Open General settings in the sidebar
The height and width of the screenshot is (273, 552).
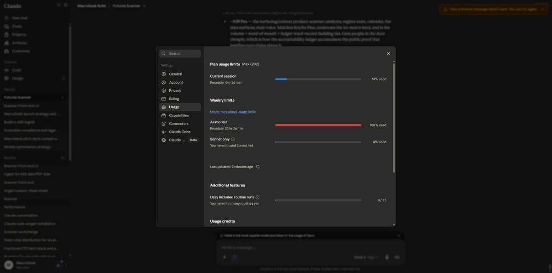[180, 74]
